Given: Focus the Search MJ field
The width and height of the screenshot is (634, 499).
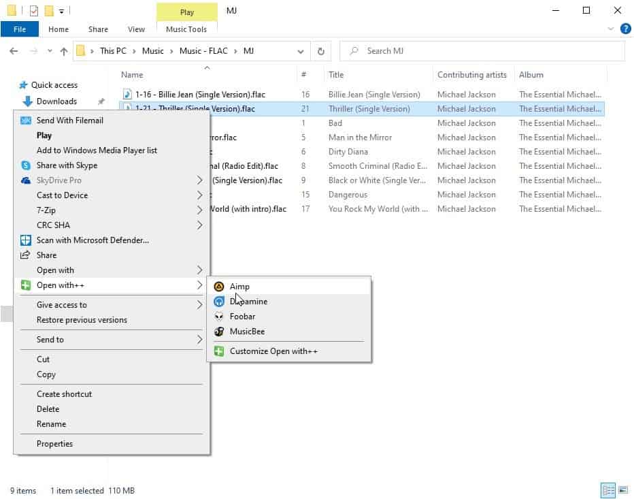Looking at the screenshot, I should 482,51.
